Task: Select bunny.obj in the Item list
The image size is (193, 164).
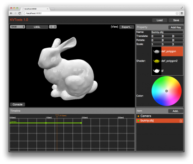Action: [x=160, y=121]
